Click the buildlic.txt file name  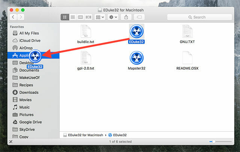(86, 42)
